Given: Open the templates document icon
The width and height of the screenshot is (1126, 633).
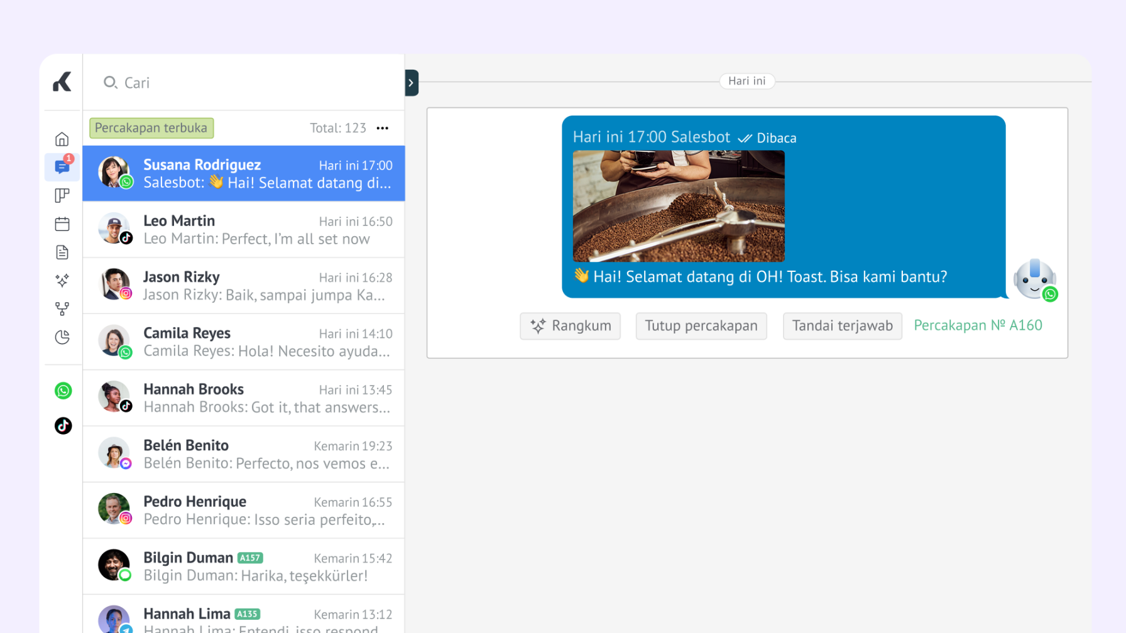Looking at the screenshot, I should (62, 252).
